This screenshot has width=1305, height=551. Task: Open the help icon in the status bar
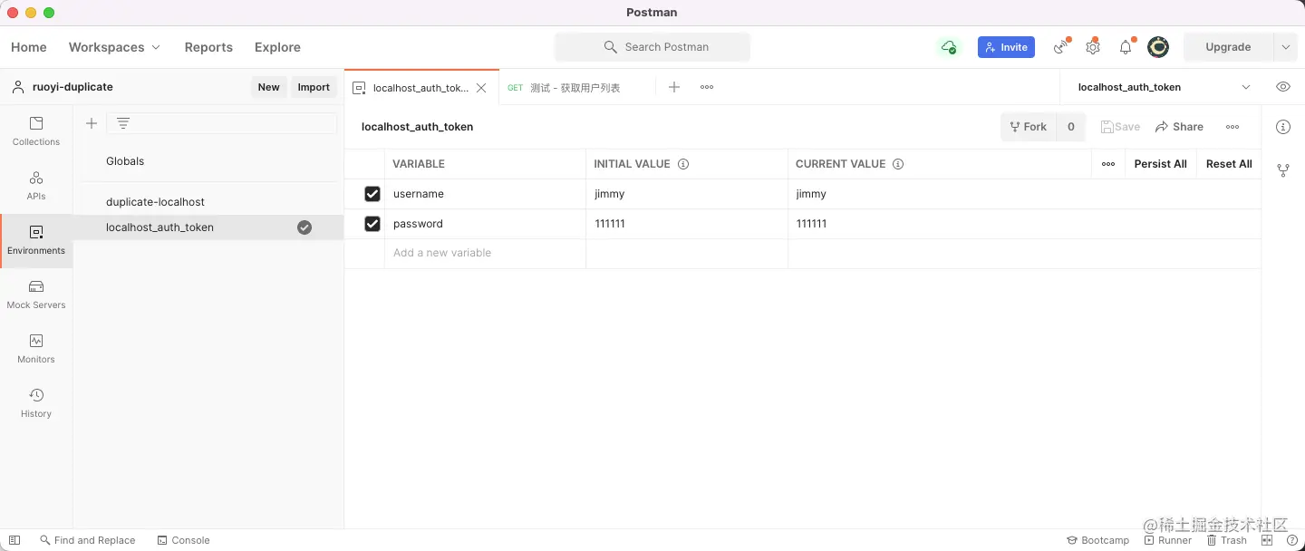tap(1292, 540)
